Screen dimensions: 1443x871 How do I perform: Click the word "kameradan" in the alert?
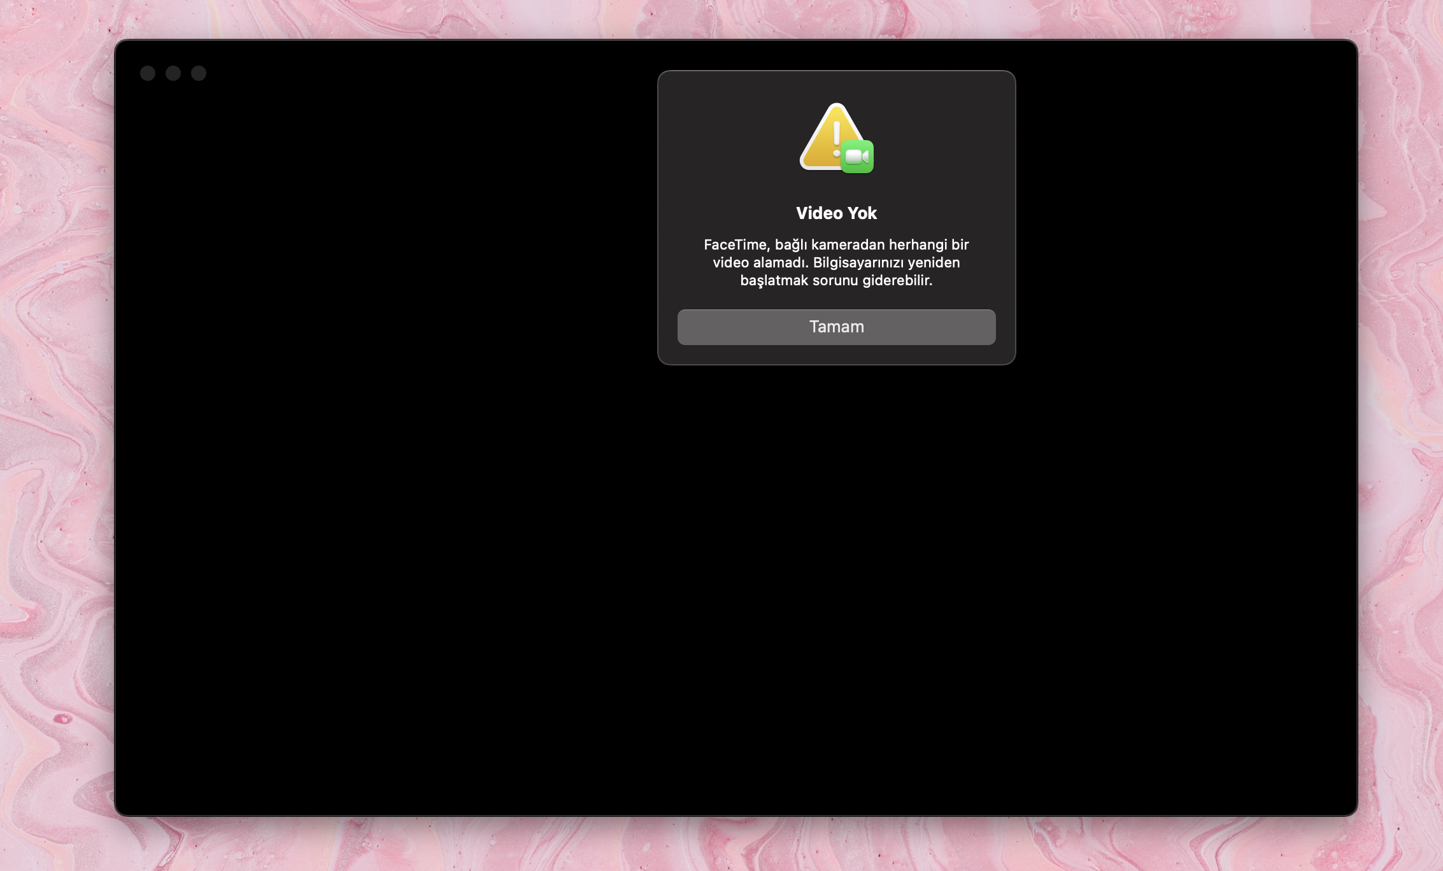848,245
